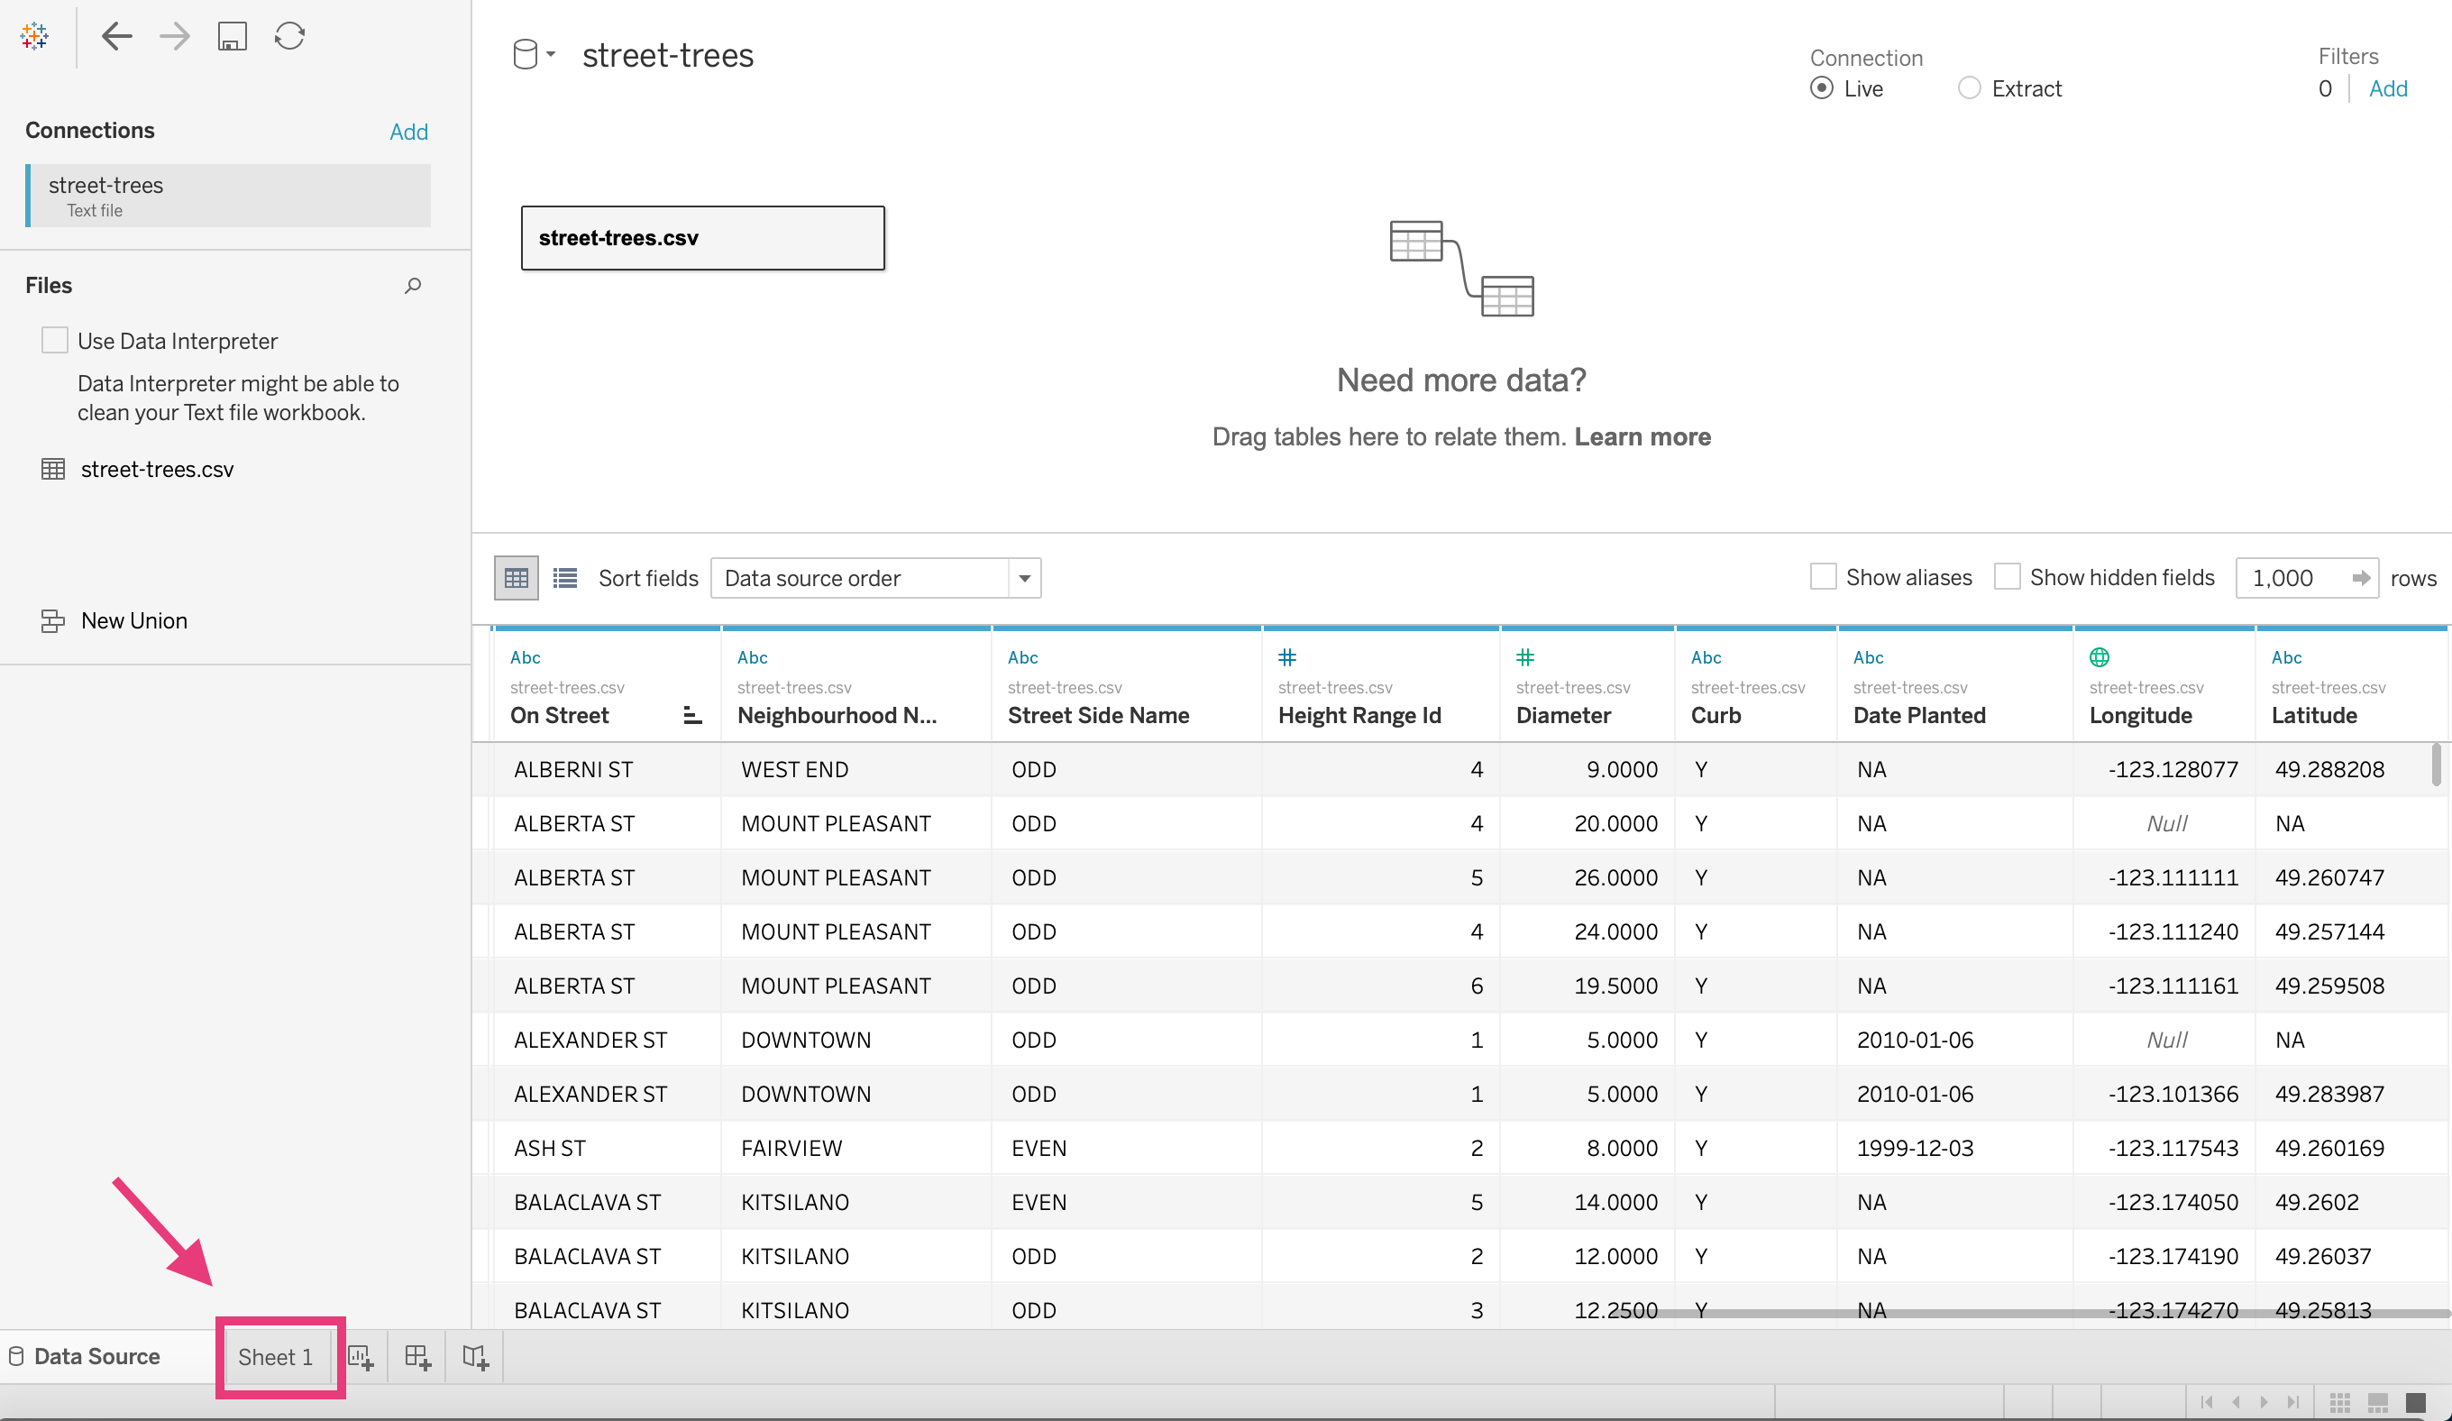Click the New Worksheet icon
The width and height of the screenshot is (2452, 1421).
(361, 1357)
